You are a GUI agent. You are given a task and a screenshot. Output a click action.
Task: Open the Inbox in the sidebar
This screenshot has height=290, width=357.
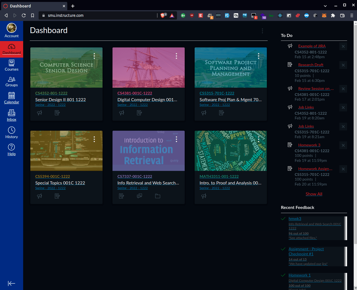pos(12,115)
